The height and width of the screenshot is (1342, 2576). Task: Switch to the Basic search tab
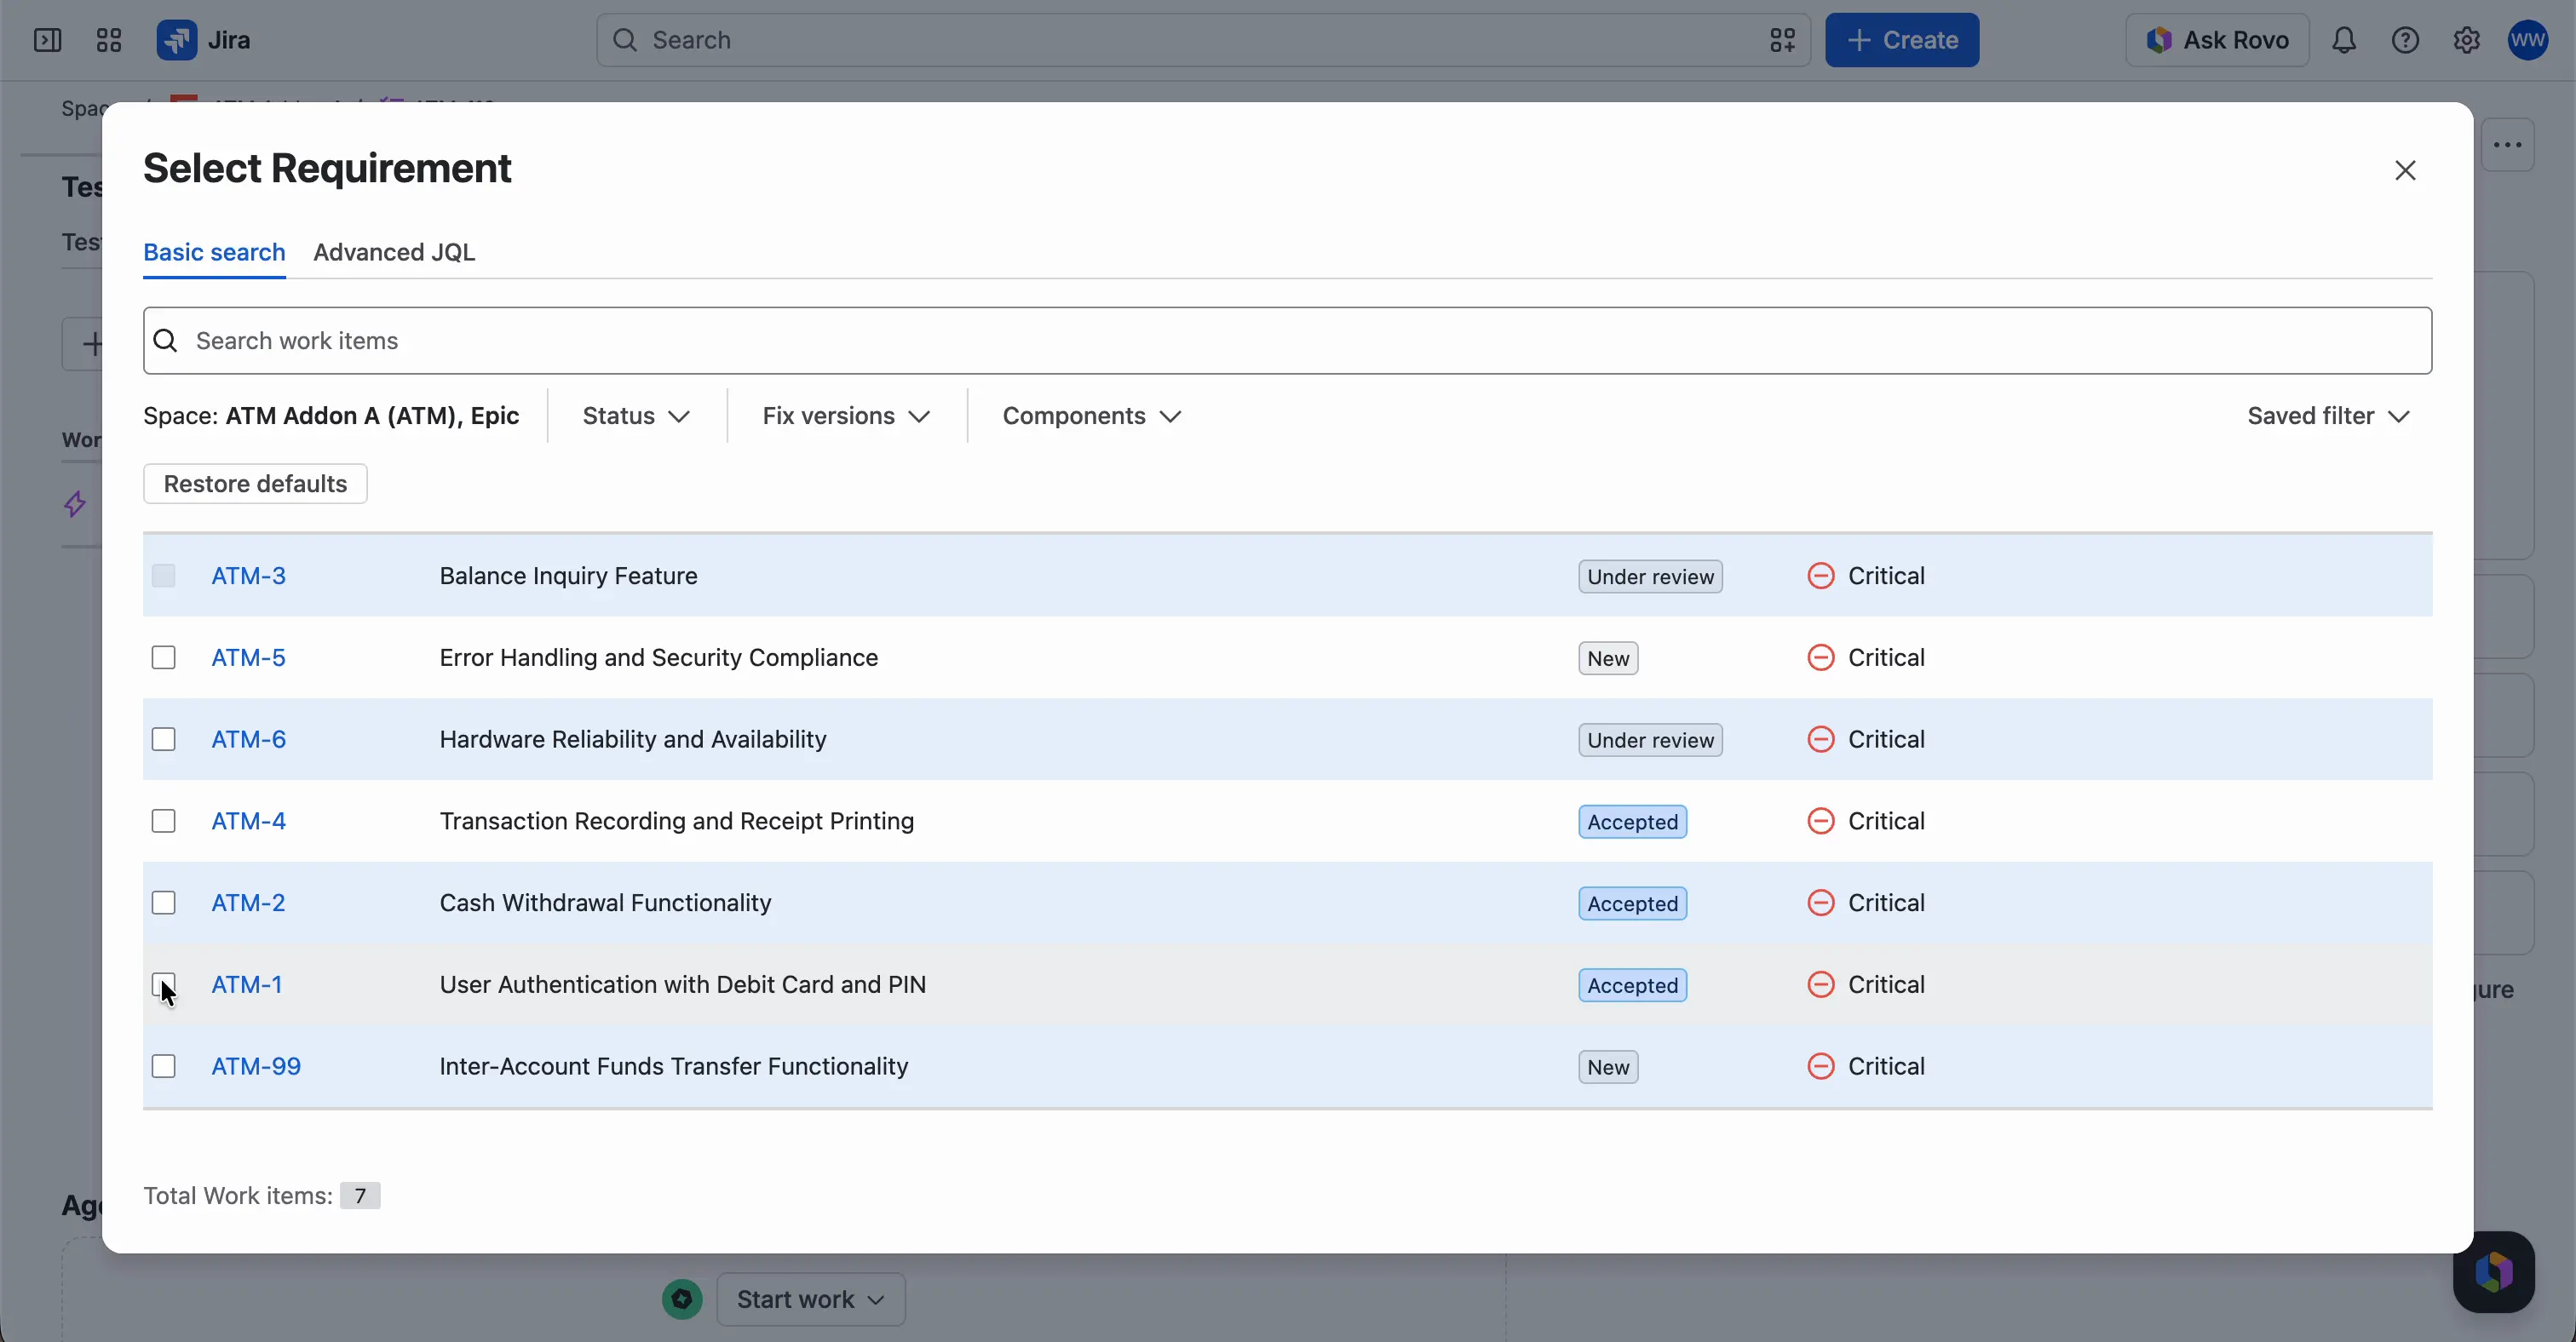[x=214, y=253]
